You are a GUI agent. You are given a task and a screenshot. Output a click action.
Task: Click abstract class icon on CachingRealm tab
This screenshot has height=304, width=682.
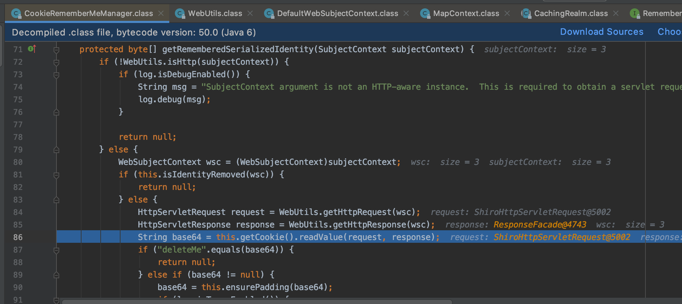[x=526, y=14]
